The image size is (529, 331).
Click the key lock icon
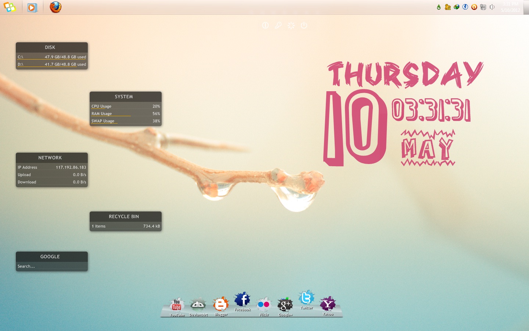pos(278,25)
